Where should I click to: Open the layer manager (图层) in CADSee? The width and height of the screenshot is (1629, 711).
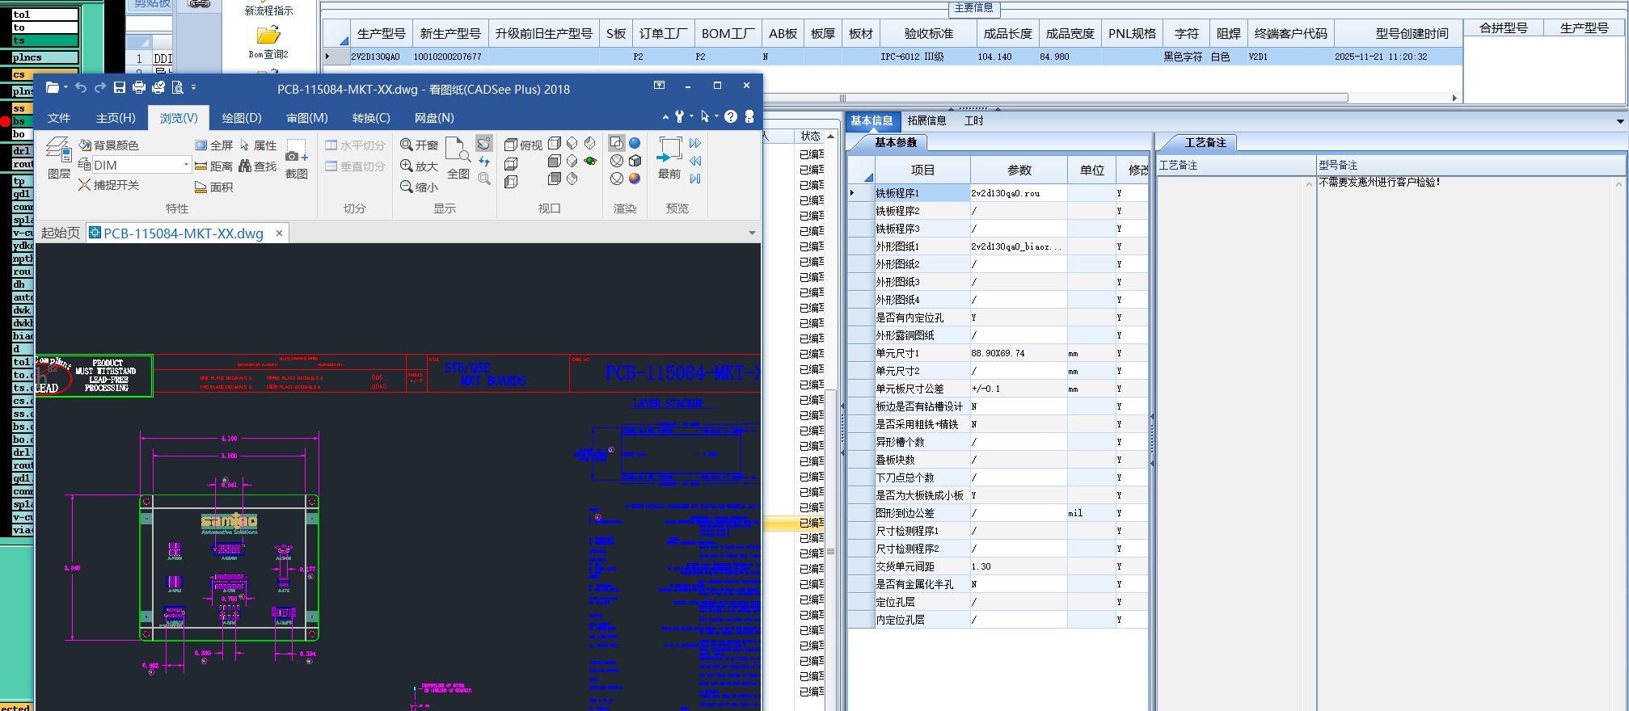(58, 158)
